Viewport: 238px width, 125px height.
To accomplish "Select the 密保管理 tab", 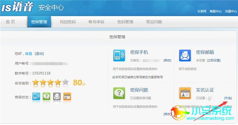I will (x=39, y=22).
